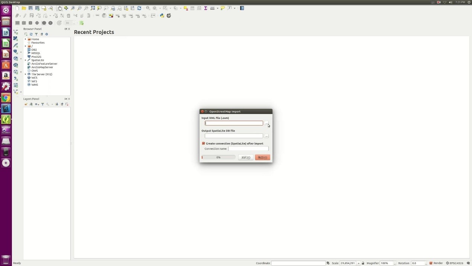Refresh the Browser Panel contents
The width and height of the screenshot is (472, 266).
point(31,34)
